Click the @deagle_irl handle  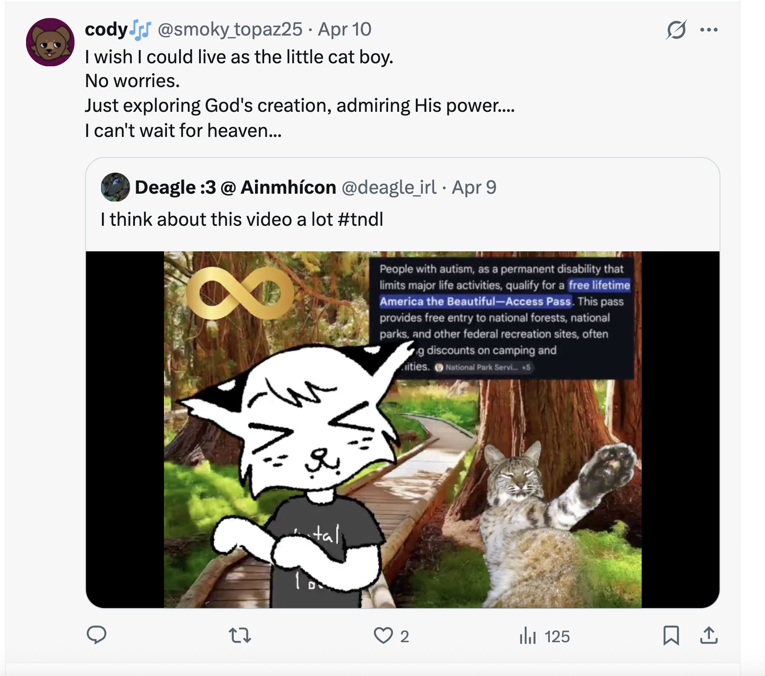389,187
